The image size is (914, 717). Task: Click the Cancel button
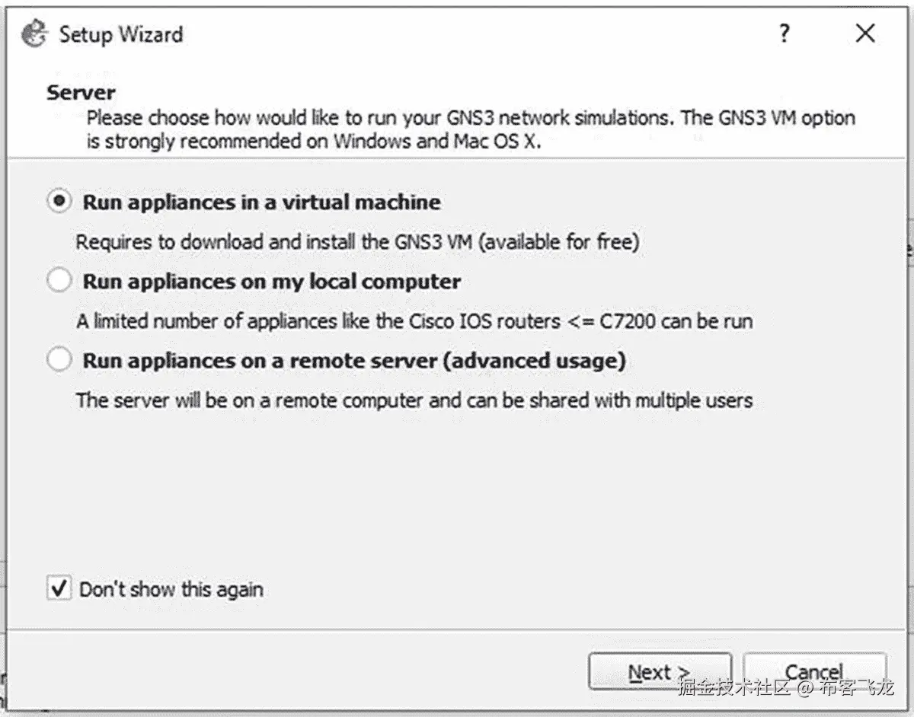coord(813,671)
